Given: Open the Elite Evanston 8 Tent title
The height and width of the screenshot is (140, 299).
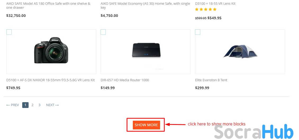Looking at the screenshot, I should coord(211,80).
